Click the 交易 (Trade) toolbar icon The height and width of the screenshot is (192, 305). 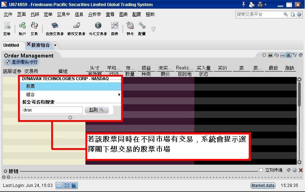[34, 26]
